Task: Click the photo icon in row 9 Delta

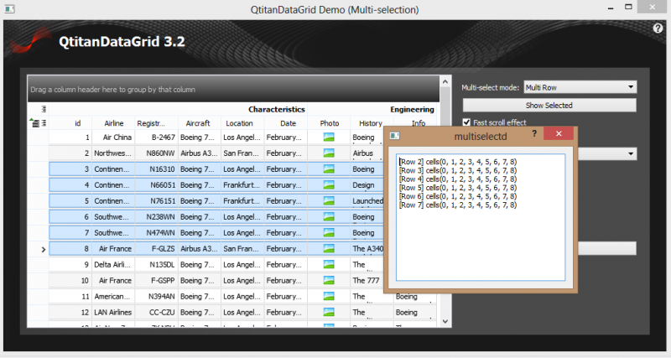Action: pos(329,264)
